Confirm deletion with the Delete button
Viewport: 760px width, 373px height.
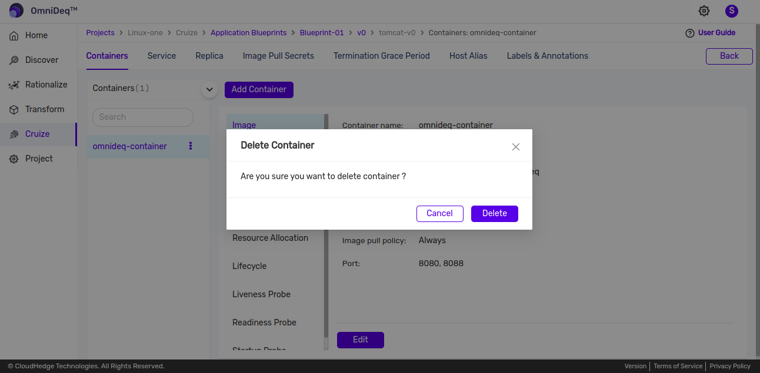coord(494,213)
